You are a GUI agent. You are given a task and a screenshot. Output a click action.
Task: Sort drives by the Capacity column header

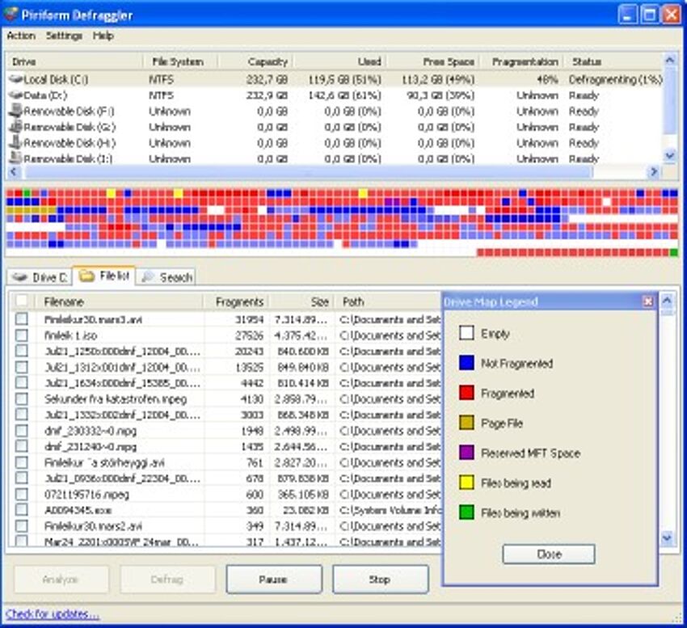[256, 61]
